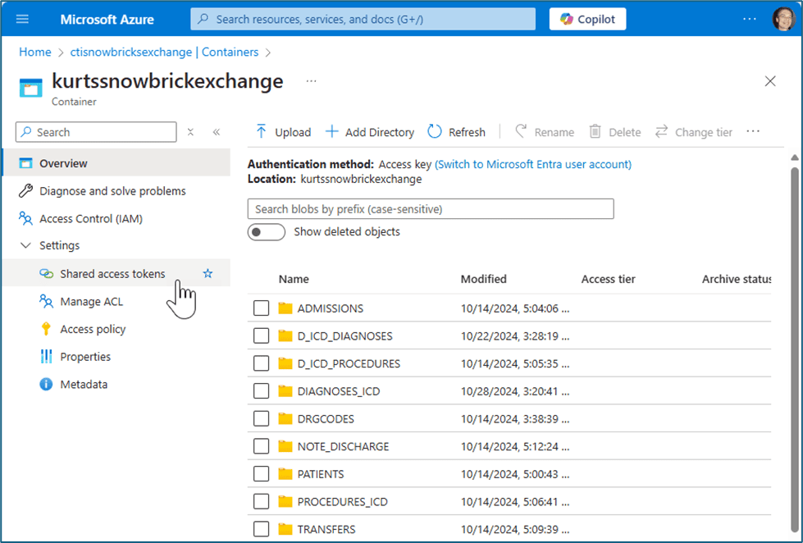
Task: Open the DRGCODES folder
Action: pos(326,419)
